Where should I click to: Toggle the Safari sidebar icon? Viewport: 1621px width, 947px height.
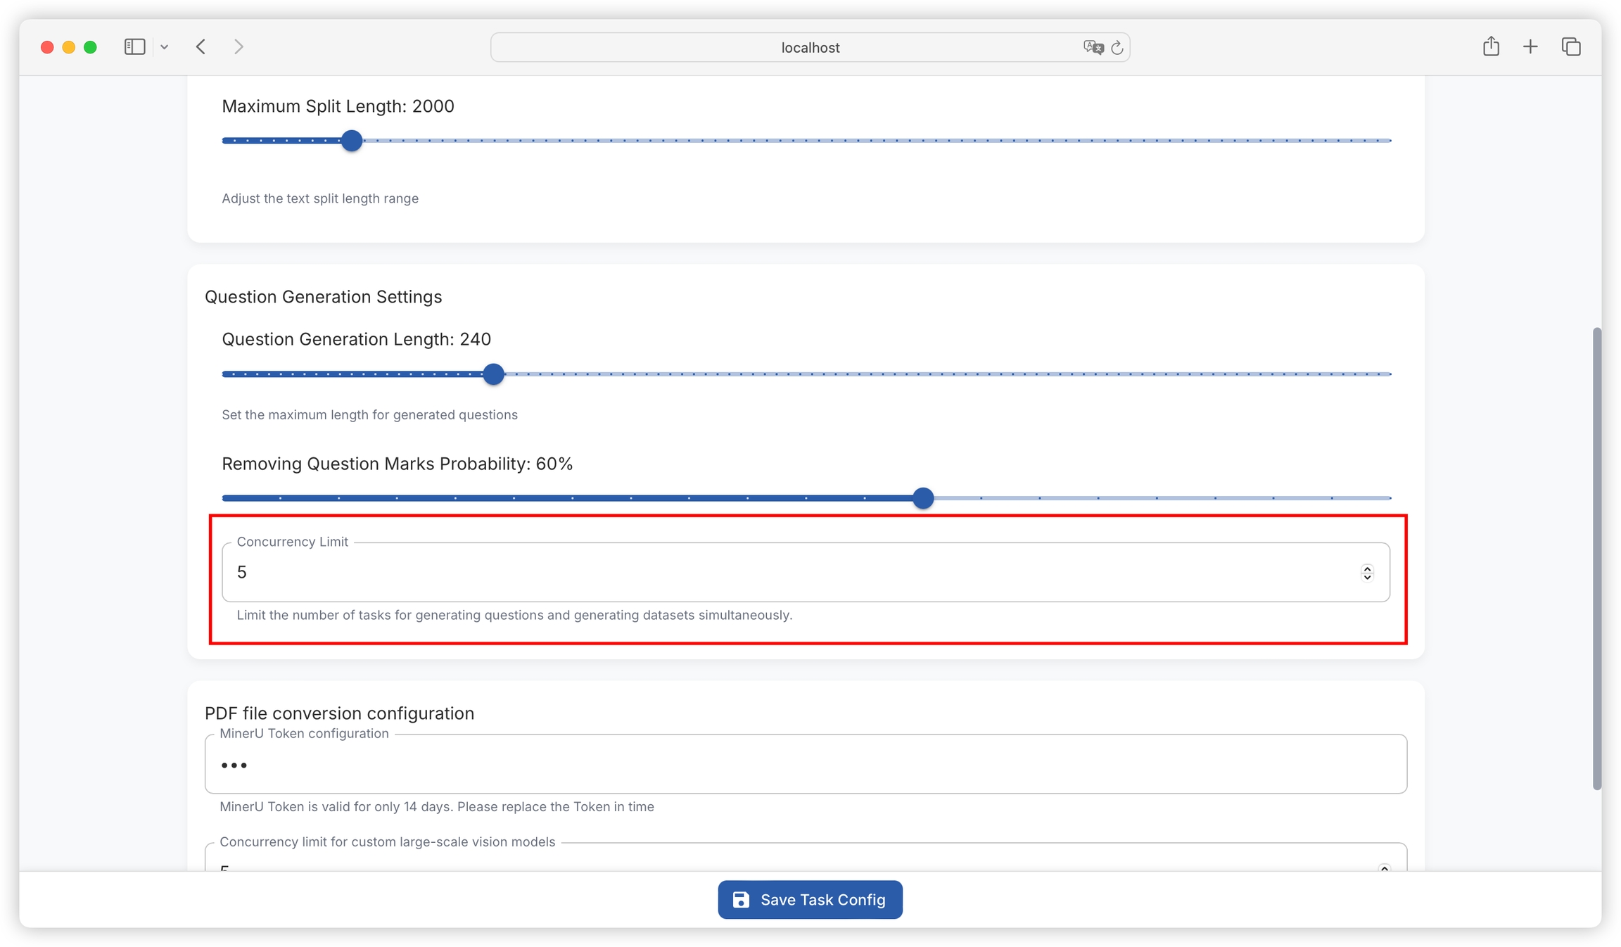pos(134,47)
